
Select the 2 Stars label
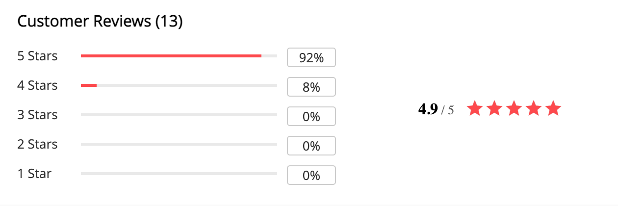pos(37,144)
